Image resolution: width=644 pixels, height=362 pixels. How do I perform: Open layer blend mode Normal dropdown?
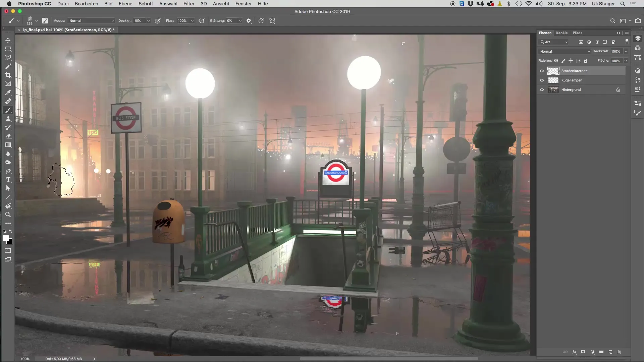(x=565, y=51)
